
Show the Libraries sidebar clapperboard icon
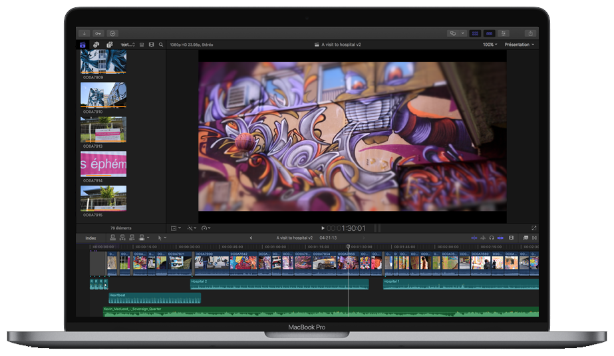[82, 45]
